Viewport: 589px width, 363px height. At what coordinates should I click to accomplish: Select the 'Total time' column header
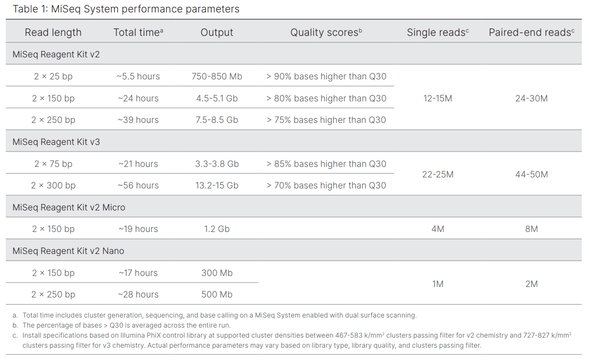138,33
